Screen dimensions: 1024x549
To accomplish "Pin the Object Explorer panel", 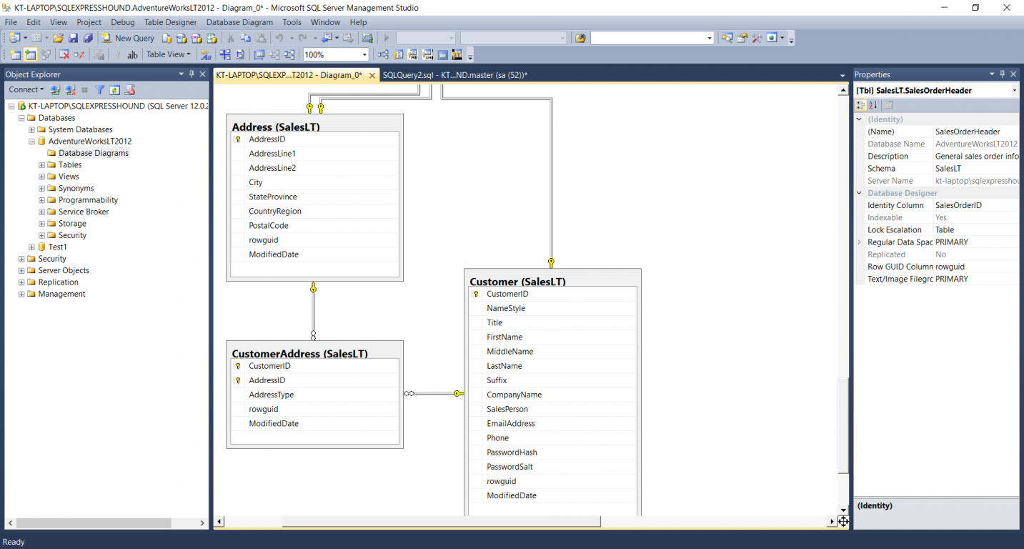I will (x=192, y=74).
